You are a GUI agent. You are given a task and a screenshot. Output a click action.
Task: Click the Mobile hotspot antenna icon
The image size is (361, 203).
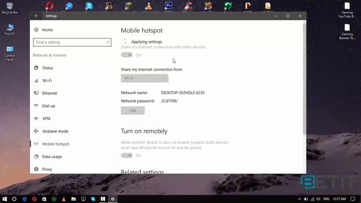pos(36,144)
